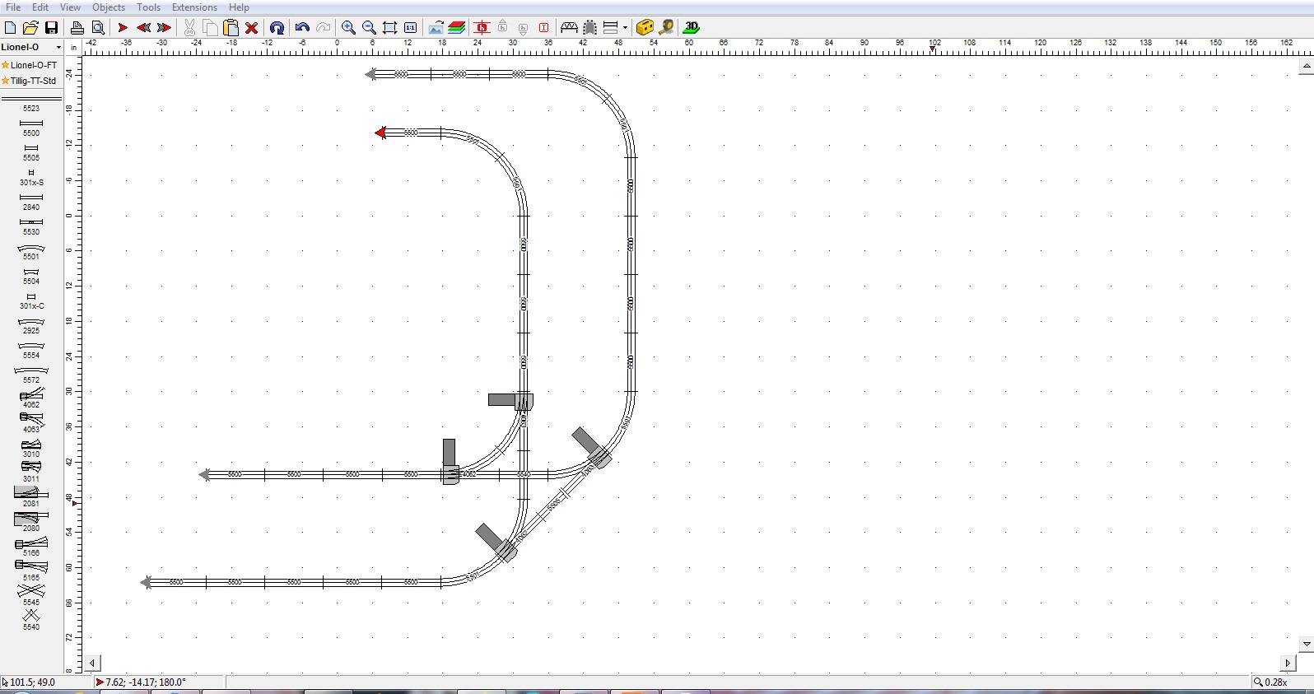The height and width of the screenshot is (694, 1314).
Task: Open the View menu
Action: (70, 7)
